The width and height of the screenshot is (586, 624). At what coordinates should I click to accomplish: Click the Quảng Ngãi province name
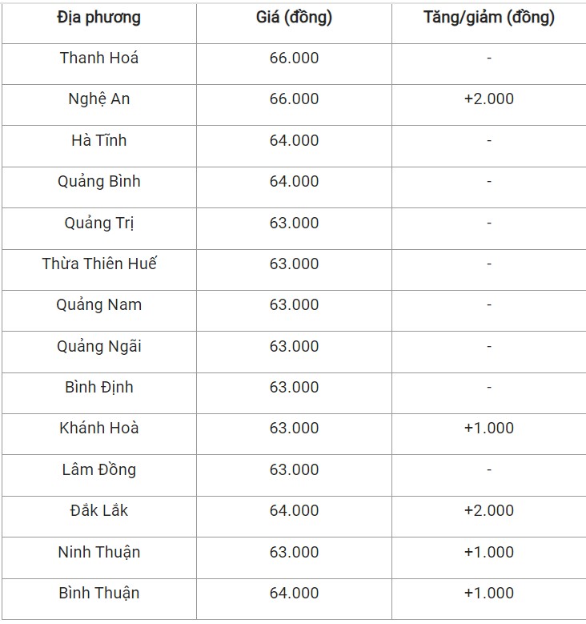point(98,346)
